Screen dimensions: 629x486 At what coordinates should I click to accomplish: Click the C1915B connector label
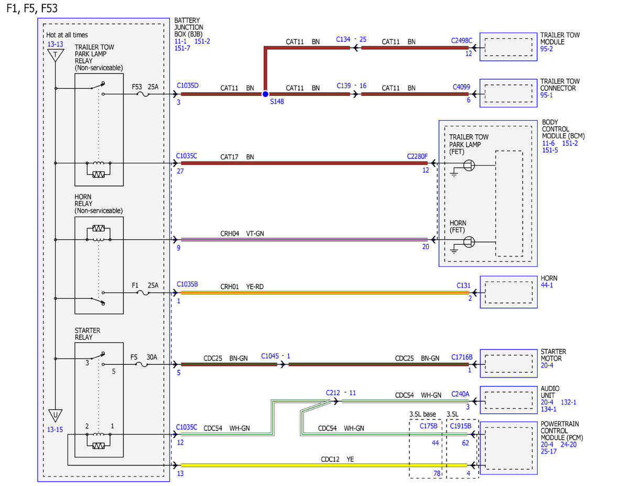point(460,426)
